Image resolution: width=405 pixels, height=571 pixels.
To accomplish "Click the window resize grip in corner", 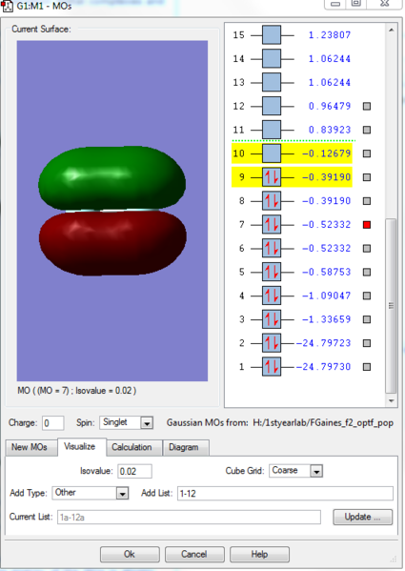I will 394,559.
